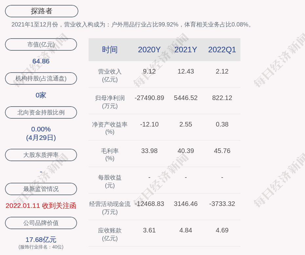
Task: Select the 净资产收益率(%) row label
Action: (110, 128)
